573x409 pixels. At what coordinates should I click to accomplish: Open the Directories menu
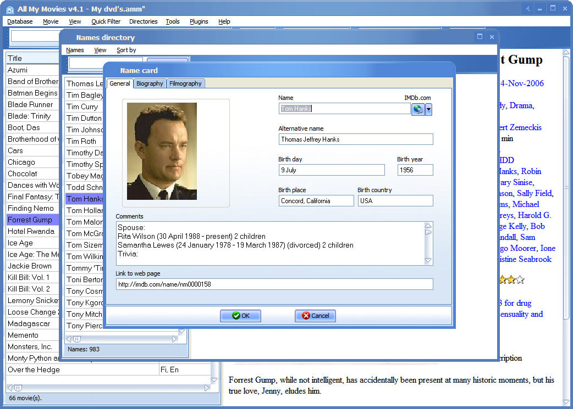click(x=143, y=21)
